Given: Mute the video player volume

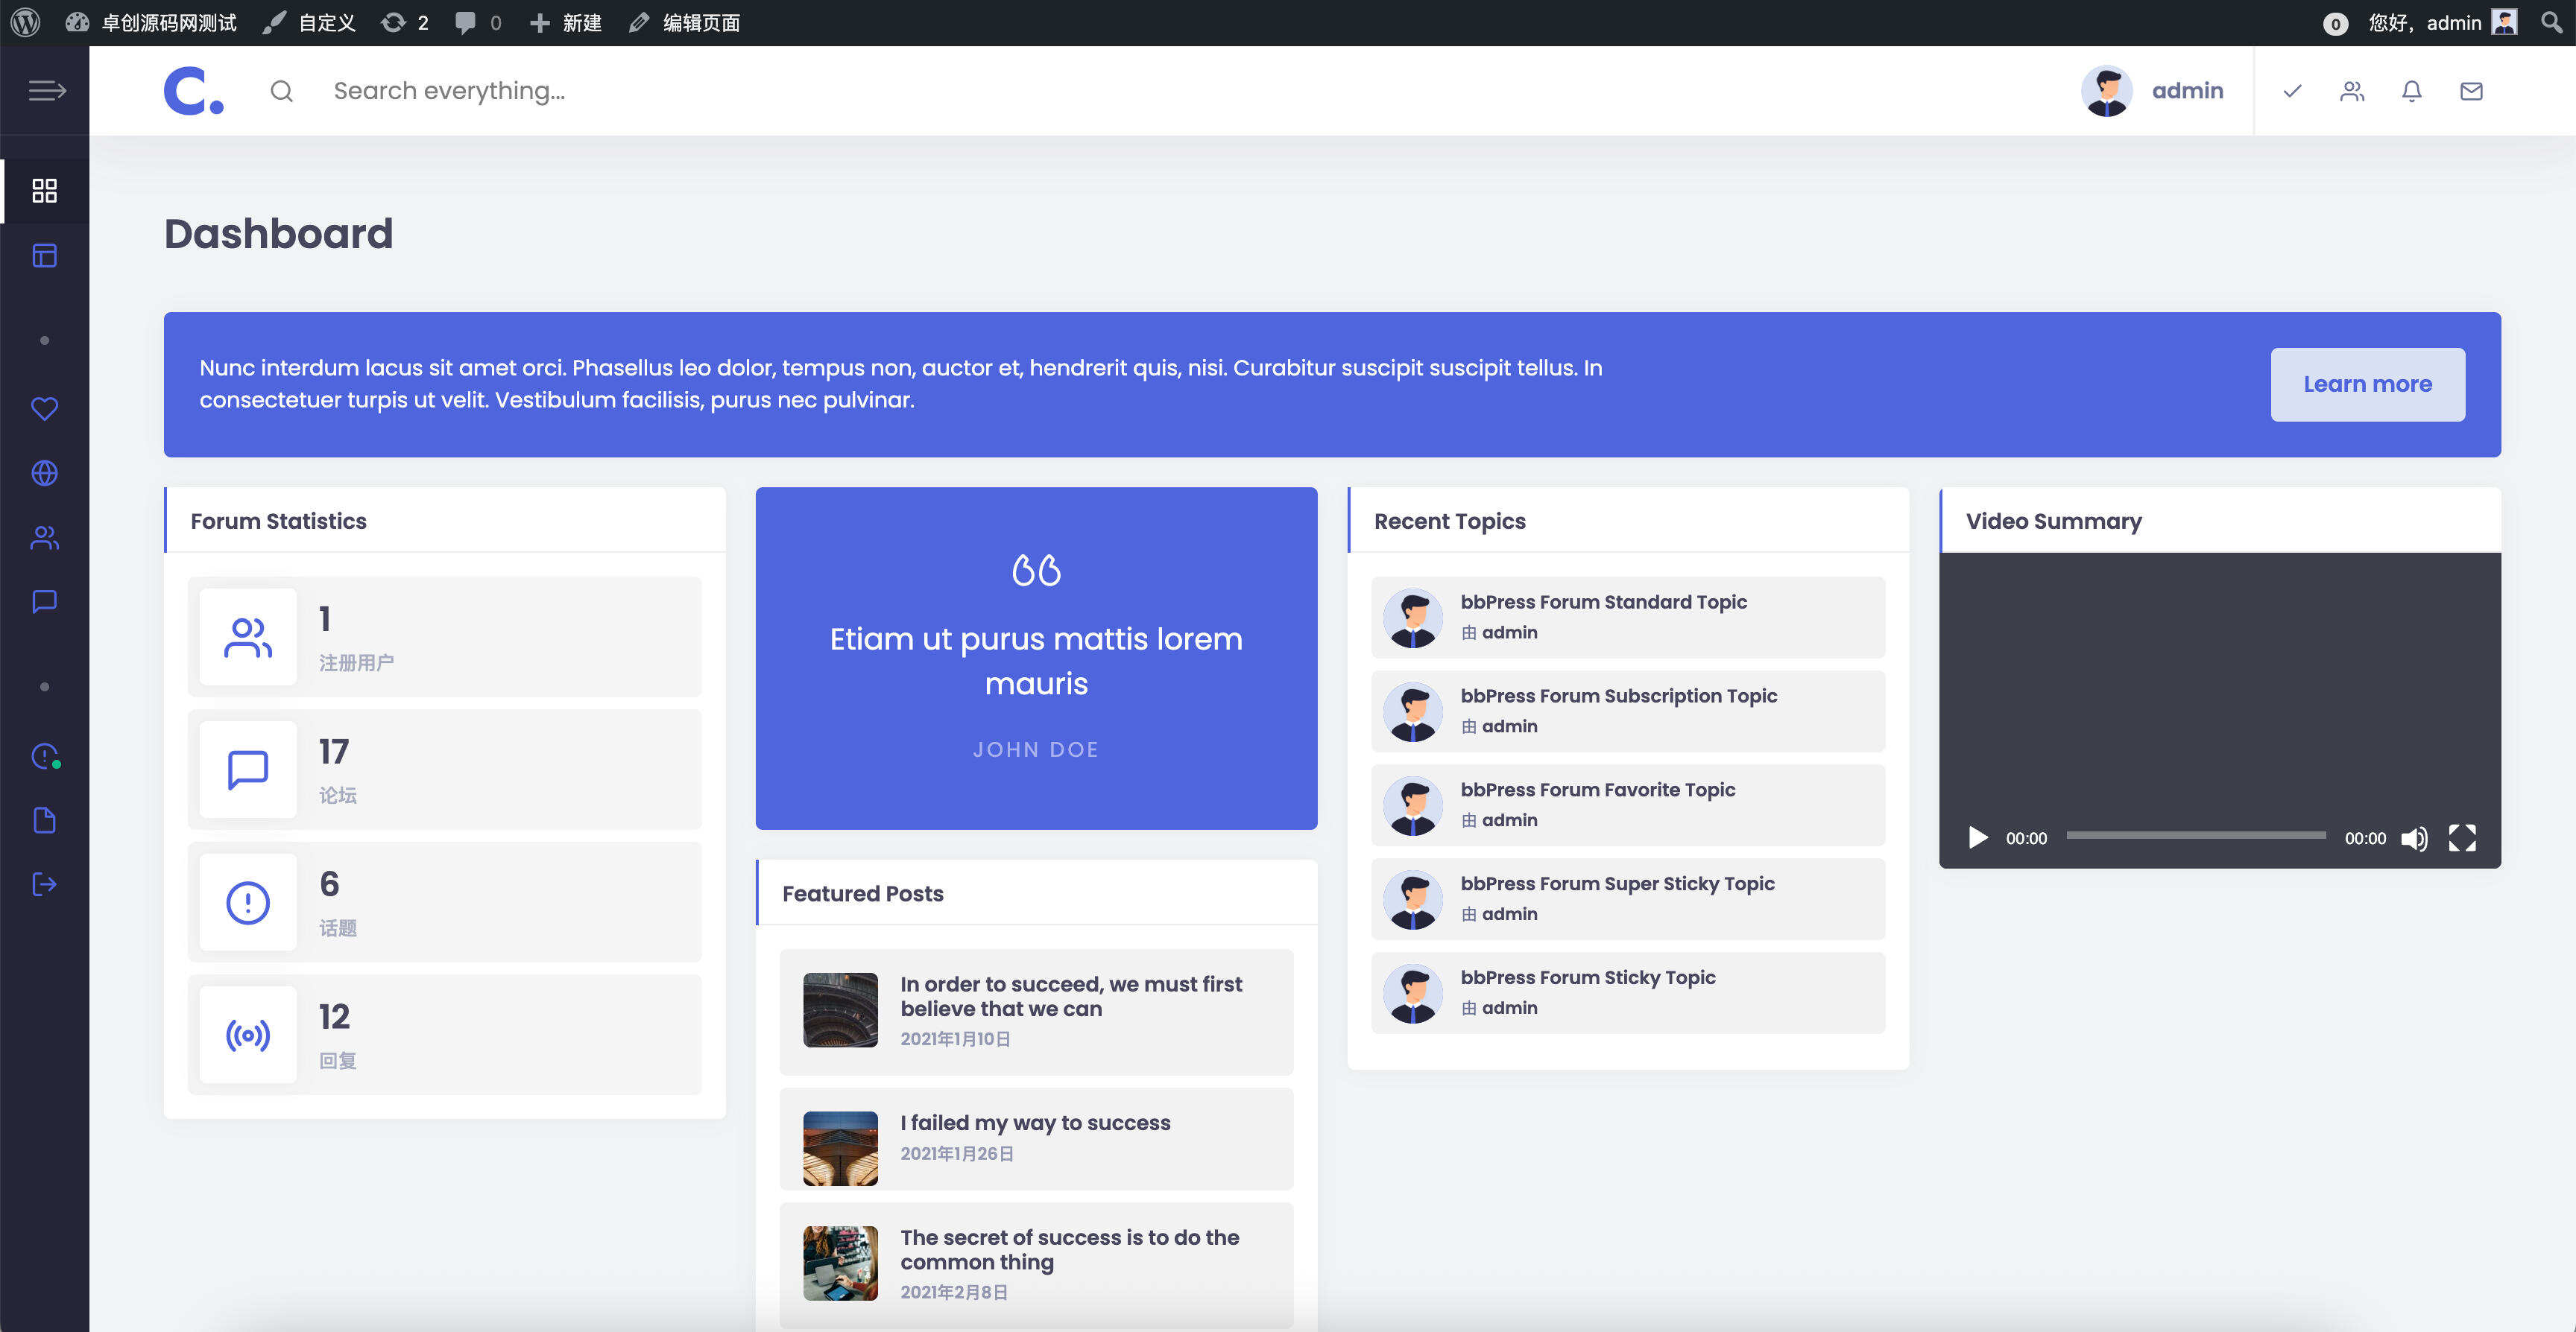Looking at the screenshot, I should (x=2414, y=837).
